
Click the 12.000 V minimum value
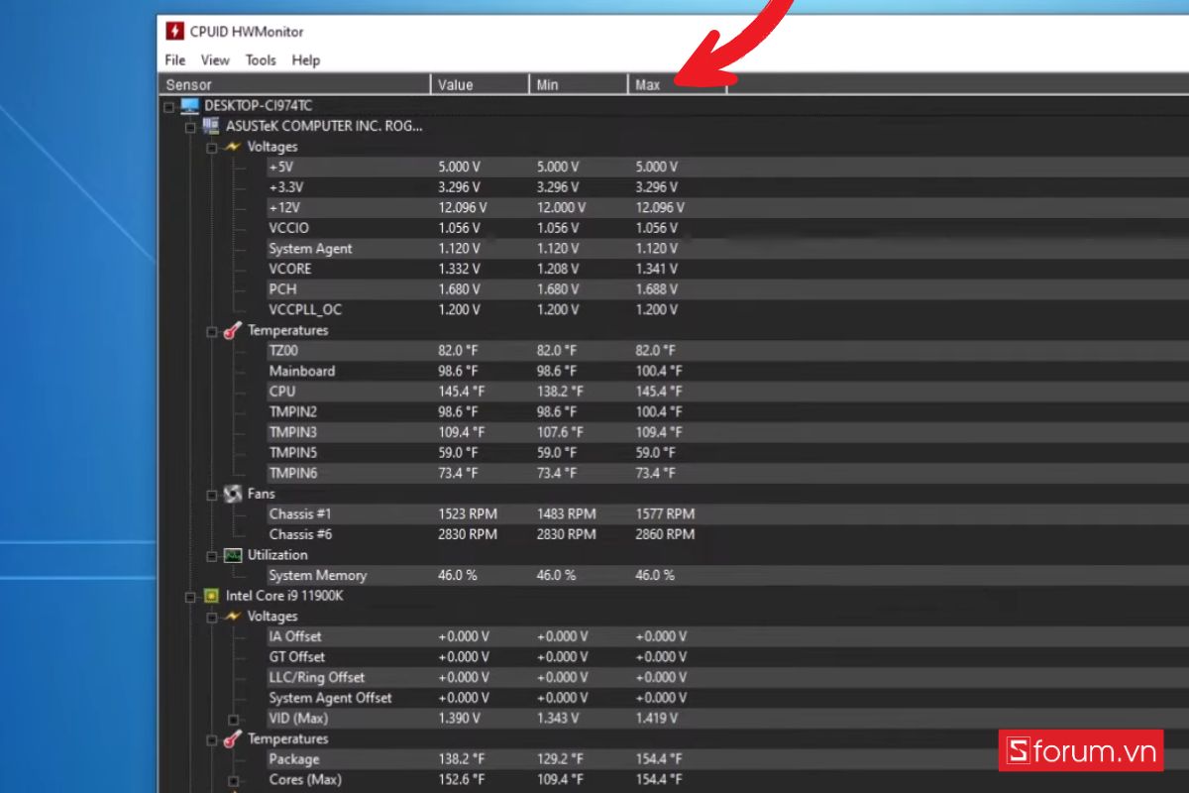562,207
